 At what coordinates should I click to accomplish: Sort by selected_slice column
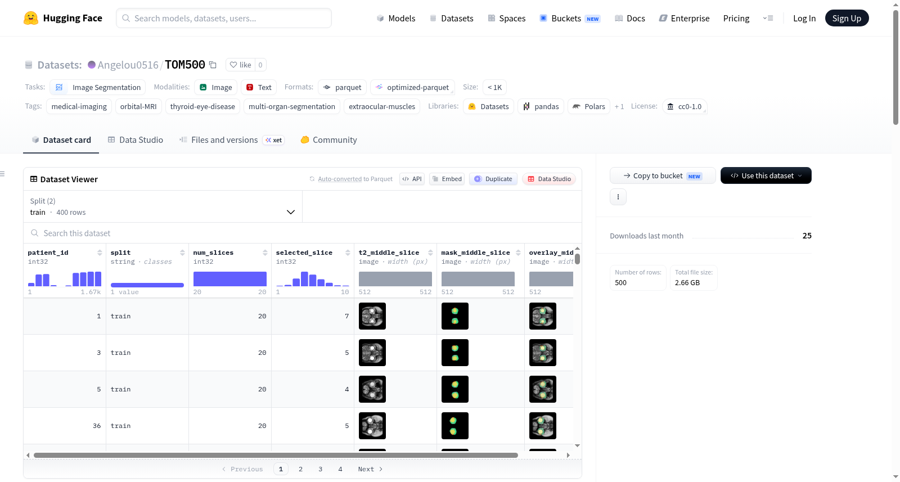pos(348,253)
